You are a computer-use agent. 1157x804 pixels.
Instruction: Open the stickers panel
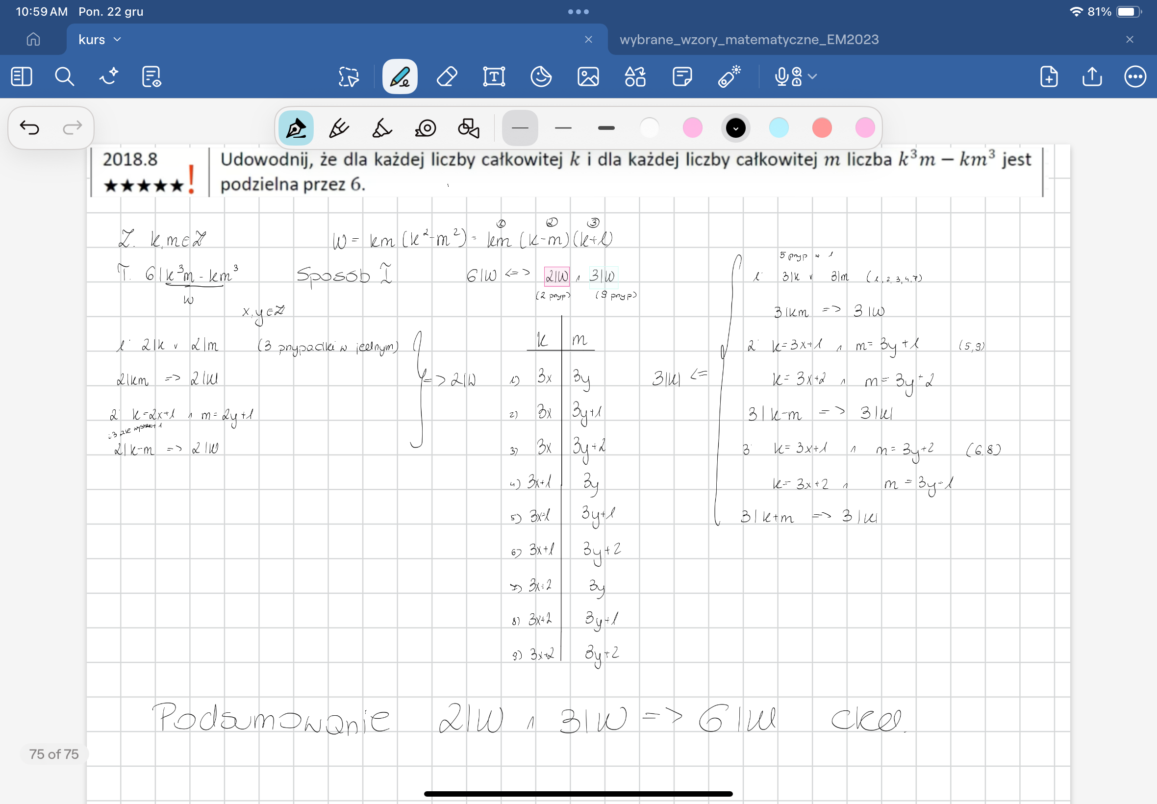coord(541,77)
